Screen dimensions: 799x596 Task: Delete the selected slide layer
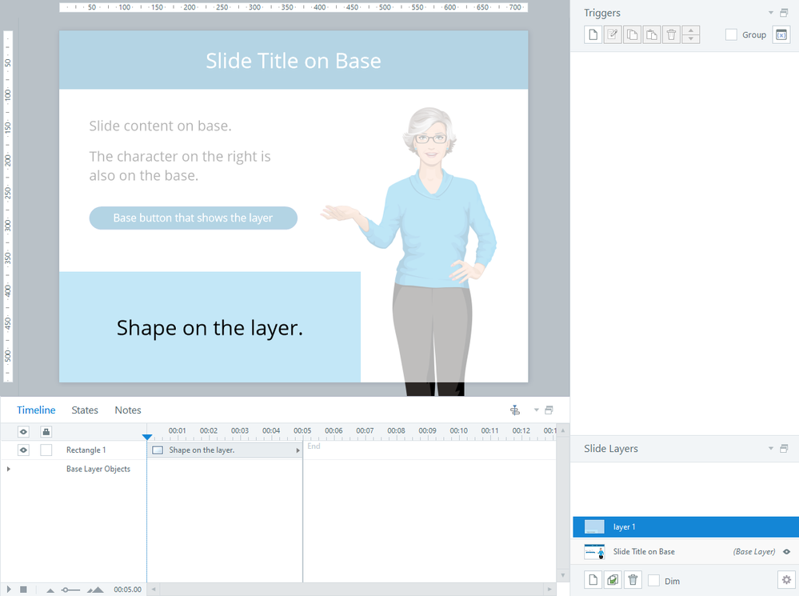click(x=633, y=580)
